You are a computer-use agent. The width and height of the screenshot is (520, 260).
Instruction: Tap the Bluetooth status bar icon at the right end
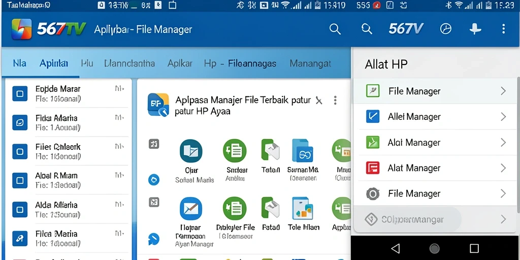tap(448, 5)
